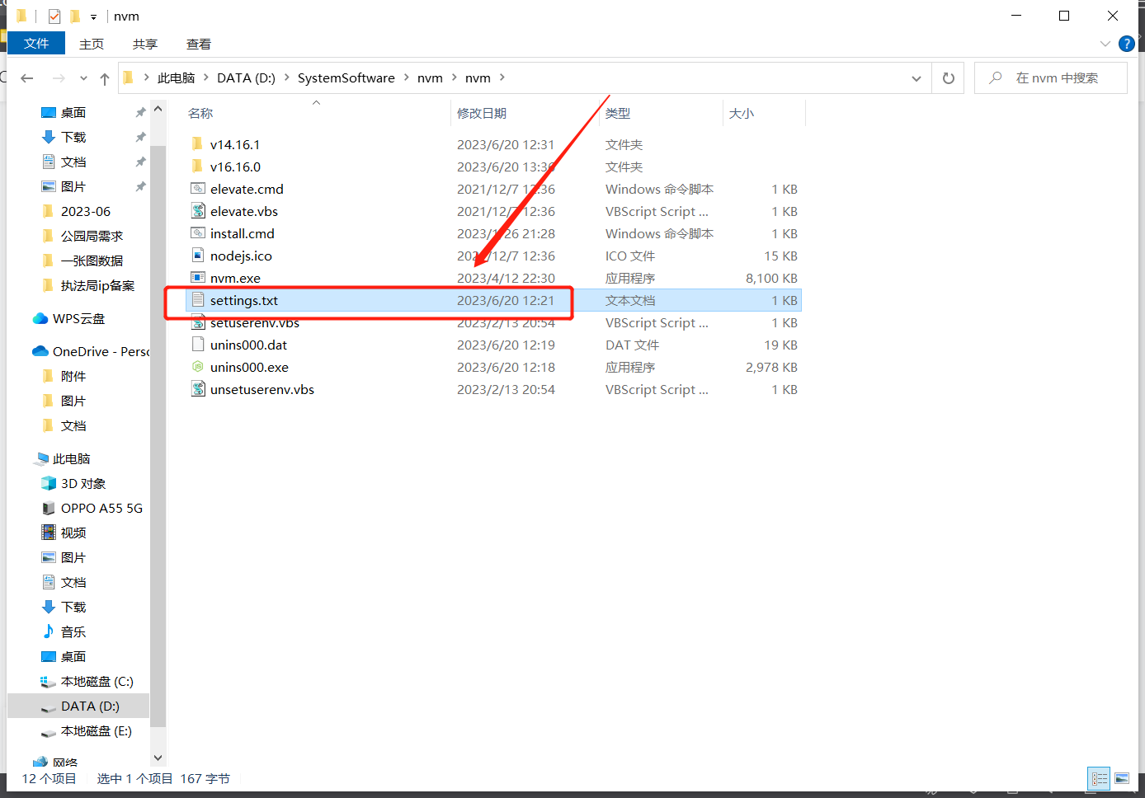Click navigation pane scrollbar up arrow
1145x798 pixels.
point(158,109)
